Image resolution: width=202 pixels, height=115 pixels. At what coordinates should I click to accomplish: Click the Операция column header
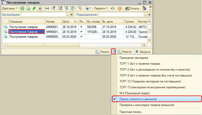point(26,22)
